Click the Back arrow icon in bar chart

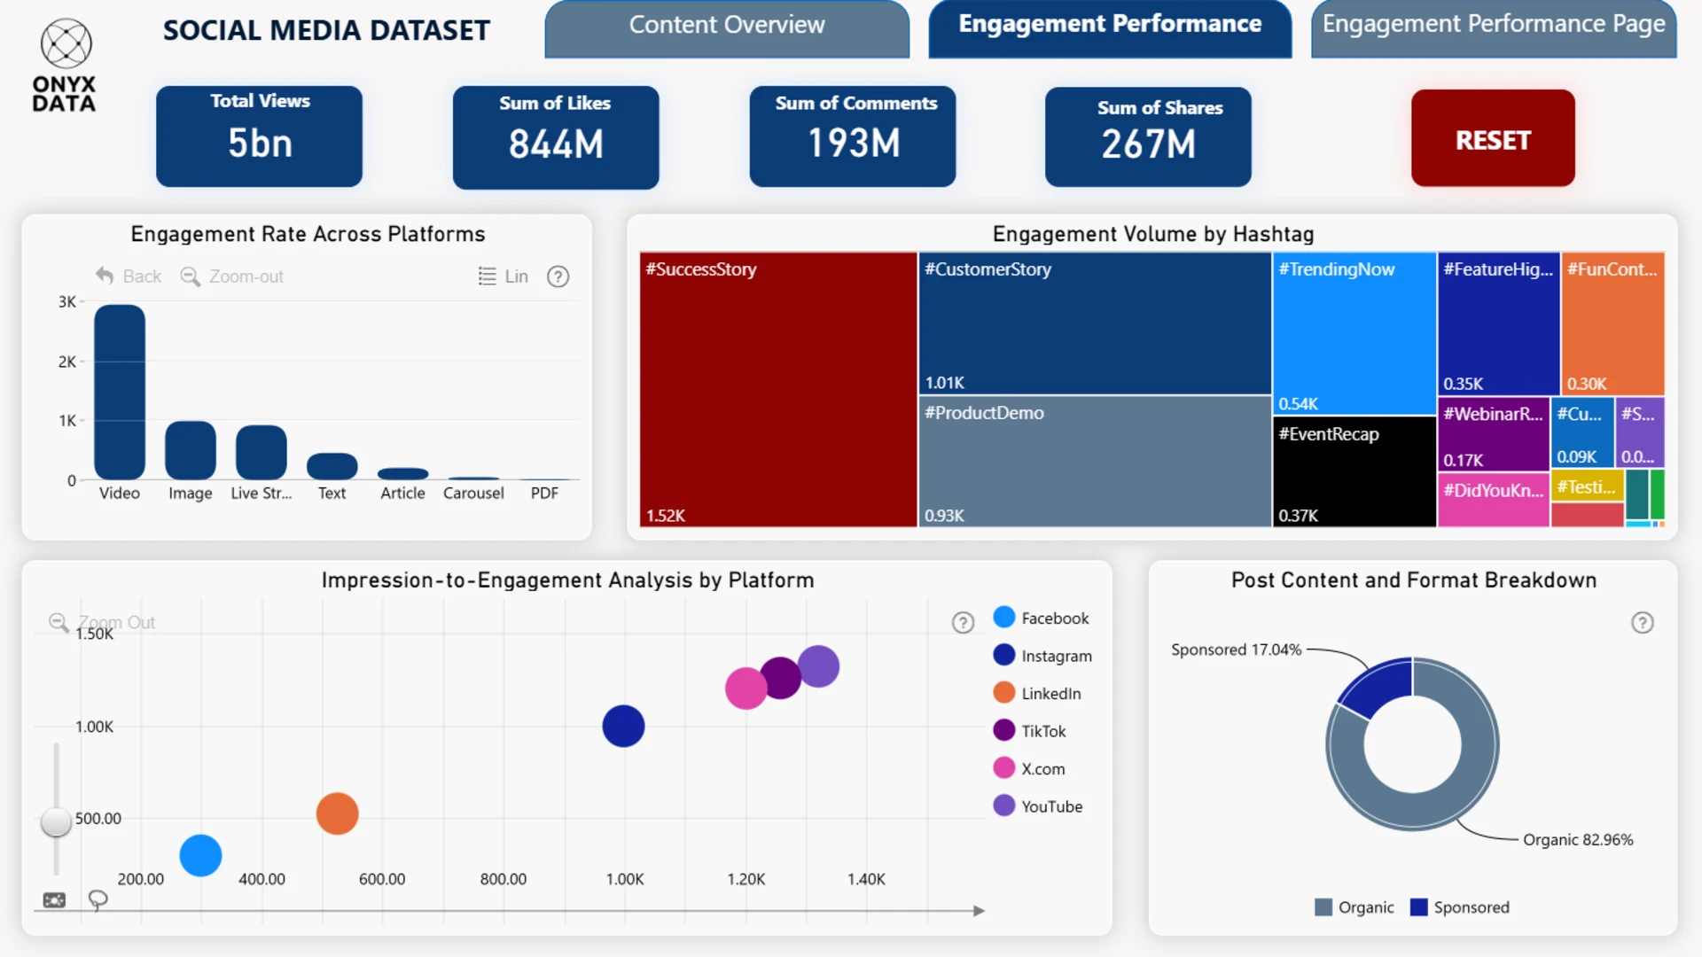tap(105, 276)
